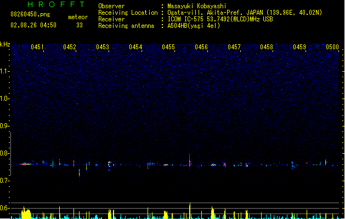Click the 0.6 kHz axis label

pos(5,208)
